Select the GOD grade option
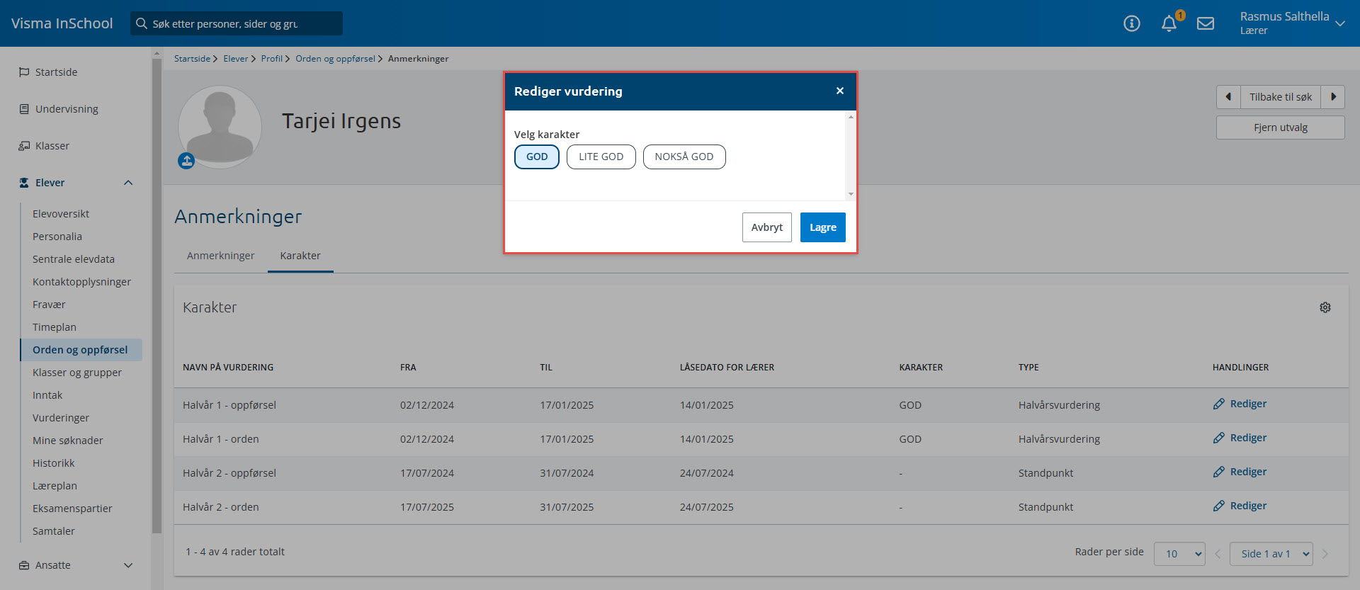Screen dimensions: 1360x590 click(537, 157)
